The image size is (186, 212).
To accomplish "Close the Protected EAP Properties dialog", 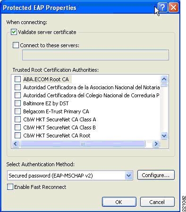I will click(x=174, y=7).
